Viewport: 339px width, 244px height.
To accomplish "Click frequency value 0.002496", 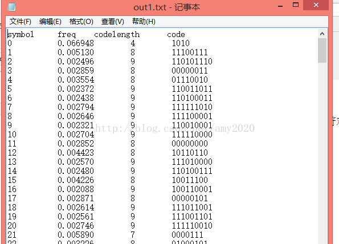I will [76, 62].
